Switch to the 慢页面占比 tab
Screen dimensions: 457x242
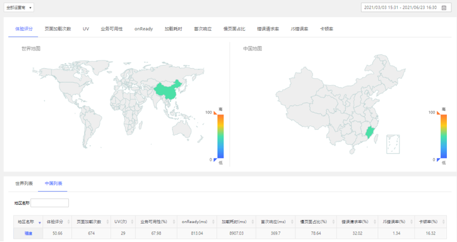pyautogui.click(x=234, y=29)
